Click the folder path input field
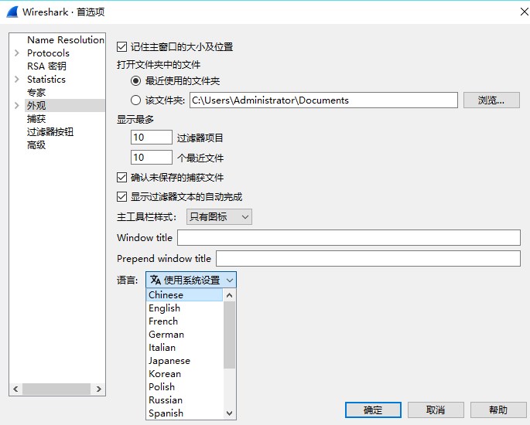This screenshot has width=530, height=425. point(323,100)
